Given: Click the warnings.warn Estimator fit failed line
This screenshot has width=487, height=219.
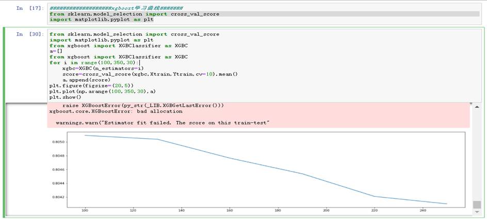Looking at the screenshot, I should [163, 123].
